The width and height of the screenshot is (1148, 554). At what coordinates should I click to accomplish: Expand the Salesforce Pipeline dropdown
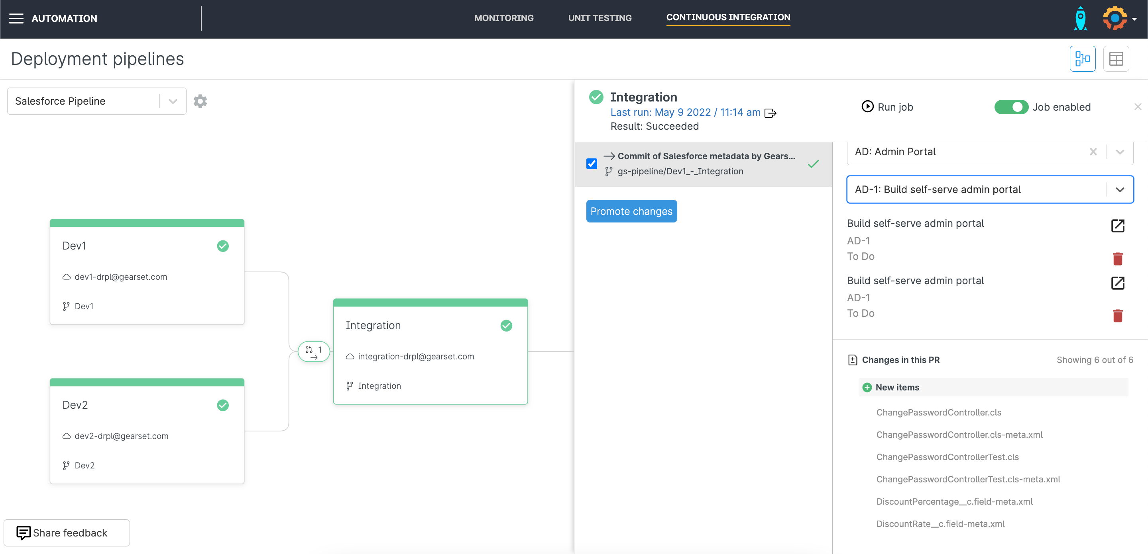tap(173, 101)
